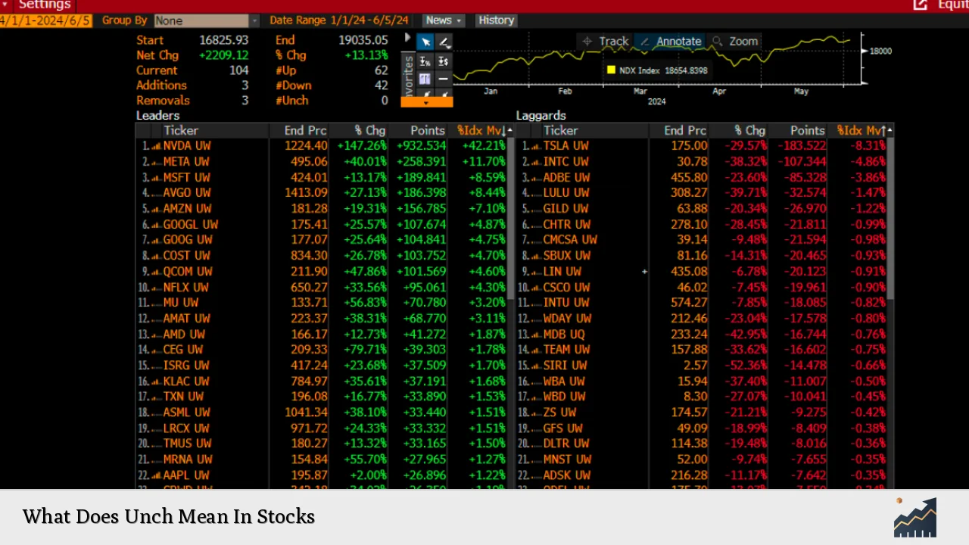Click the yellow NDX Index legend swatch

click(x=611, y=70)
